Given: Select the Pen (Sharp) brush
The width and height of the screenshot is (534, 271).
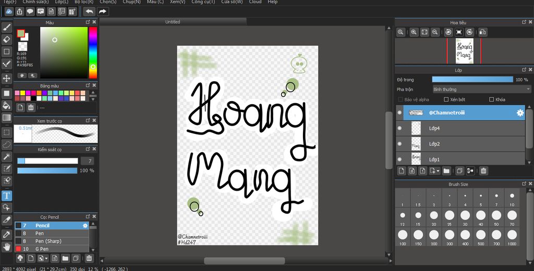Looking at the screenshot, I should 52,241.
